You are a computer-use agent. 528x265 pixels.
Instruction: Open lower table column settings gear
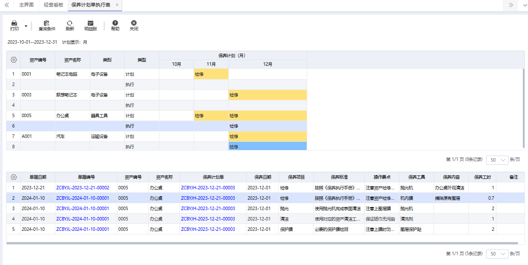pyautogui.click(x=13, y=177)
